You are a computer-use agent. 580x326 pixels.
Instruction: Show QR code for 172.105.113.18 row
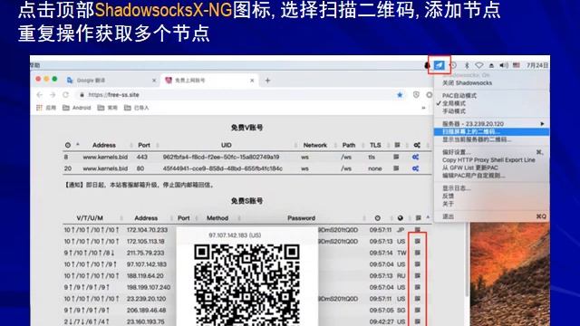click(418, 241)
